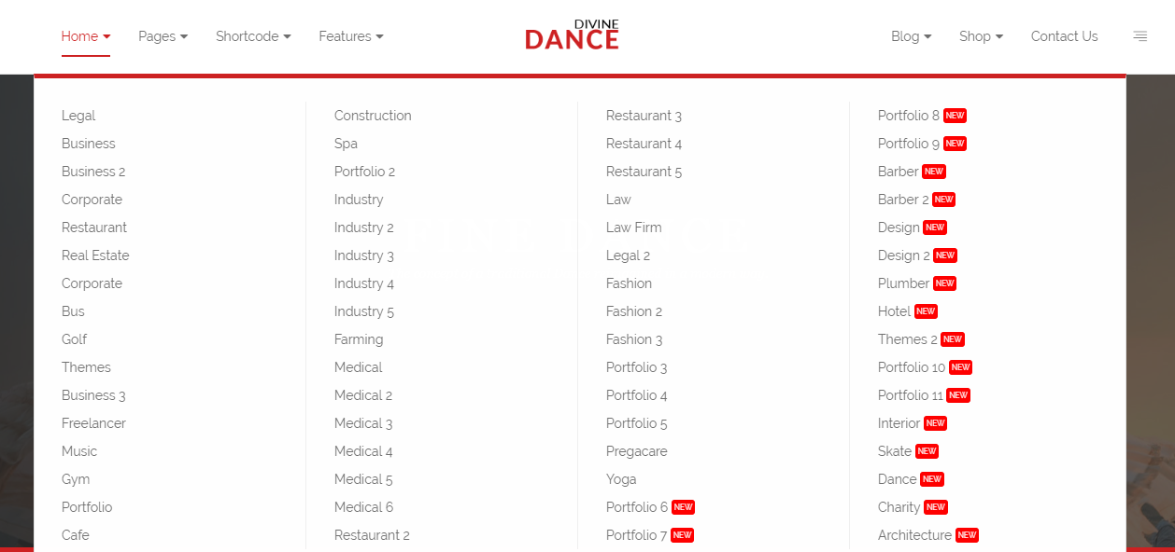Open the Architecture demo link
1175x552 pixels.
point(914,535)
